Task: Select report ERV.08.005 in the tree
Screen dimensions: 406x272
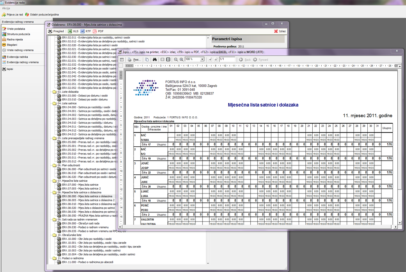Action: 88,200
